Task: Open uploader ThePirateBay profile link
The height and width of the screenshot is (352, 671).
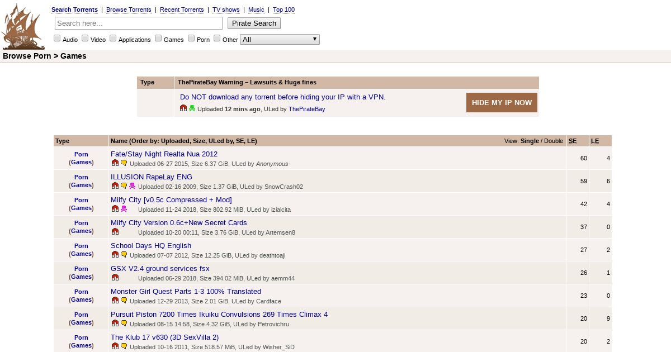Action: 306,109
